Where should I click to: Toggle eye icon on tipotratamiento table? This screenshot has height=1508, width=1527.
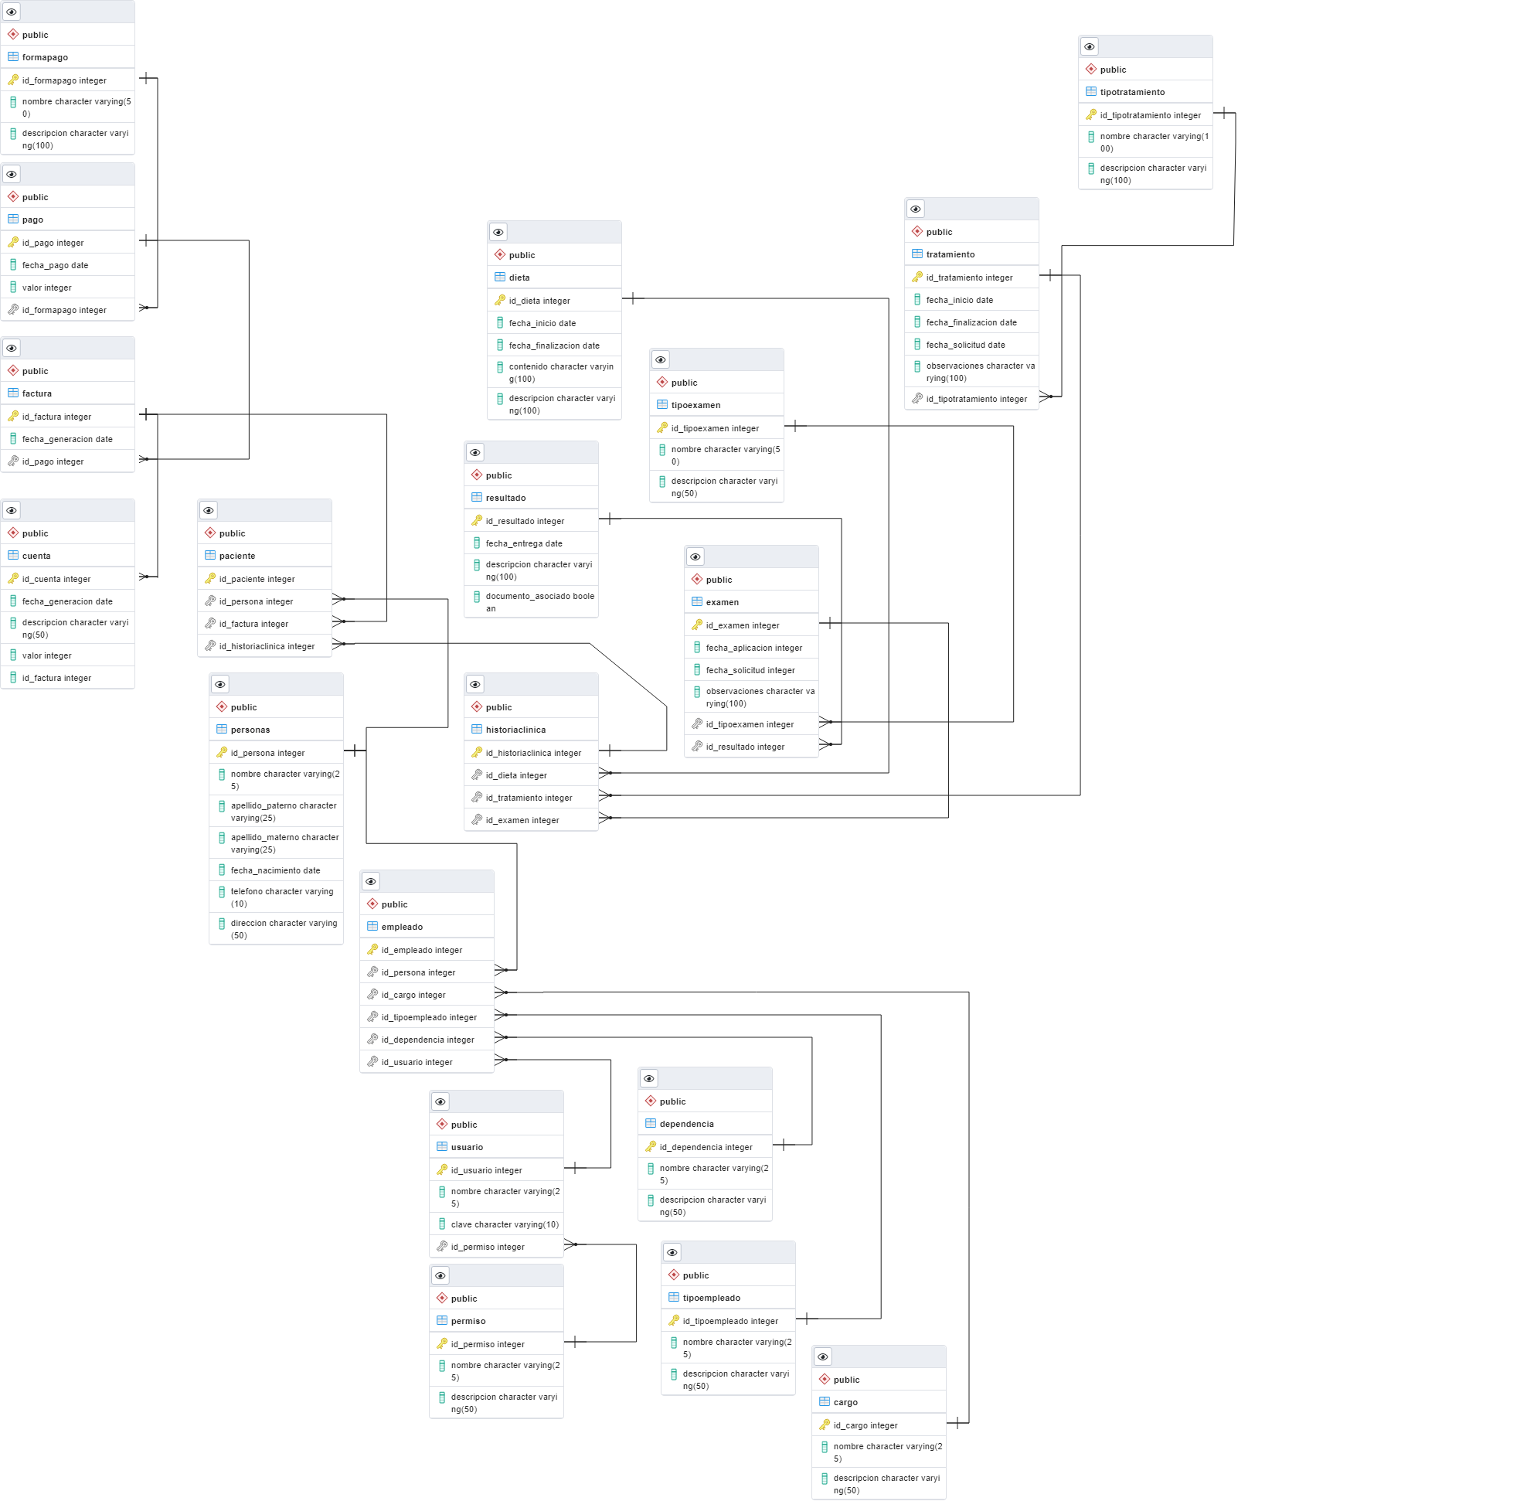point(1089,46)
